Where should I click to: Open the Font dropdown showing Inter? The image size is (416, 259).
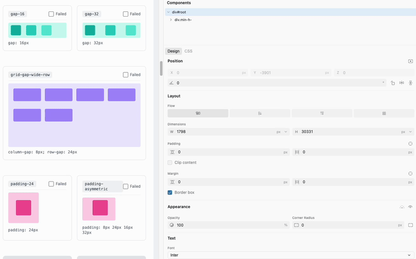click(290, 255)
